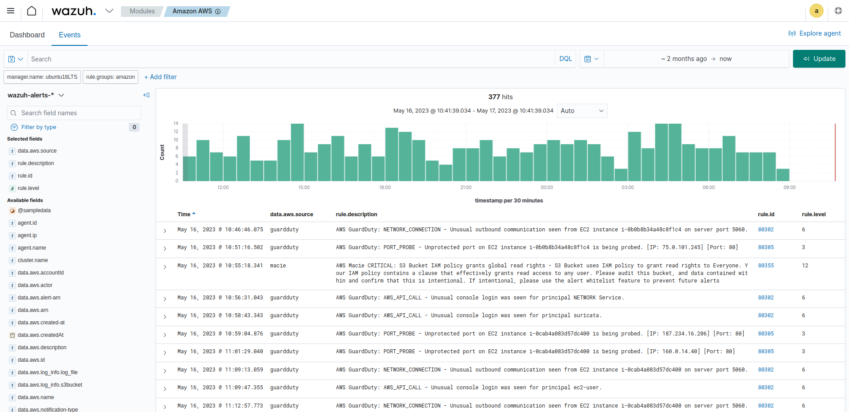Select the rule.id selected field
Image resolution: width=849 pixels, height=412 pixels.
[x=25, y=176]
